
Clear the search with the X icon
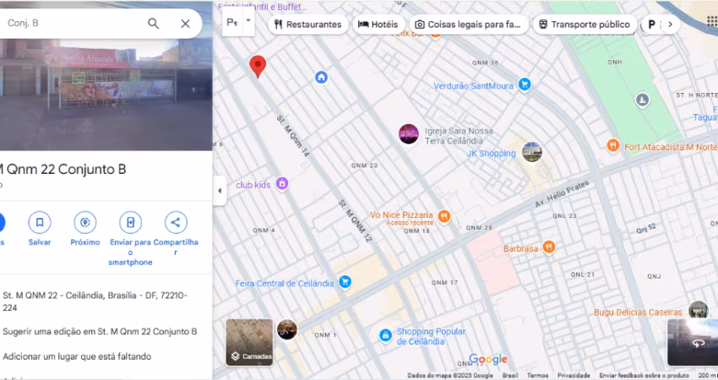(185, 24)
